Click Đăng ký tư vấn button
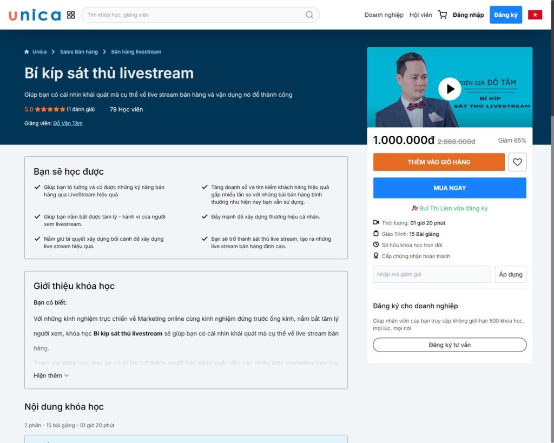This screenshot has height=443, width=554. [x=449, y=345]
